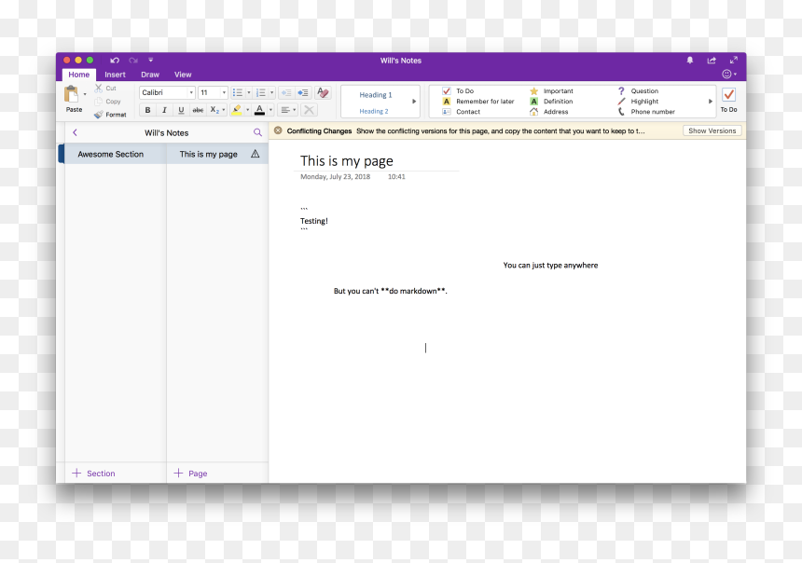Click the Delete X icon
The image size is (802, 563).
point(309,110)
